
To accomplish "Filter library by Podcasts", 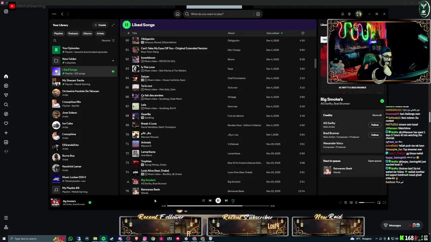I will tap(73, 33).
